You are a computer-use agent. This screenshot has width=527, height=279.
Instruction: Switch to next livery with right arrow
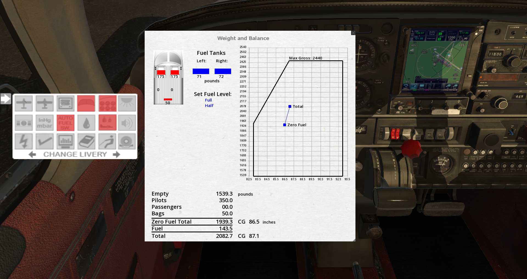(x=117, y=155)
